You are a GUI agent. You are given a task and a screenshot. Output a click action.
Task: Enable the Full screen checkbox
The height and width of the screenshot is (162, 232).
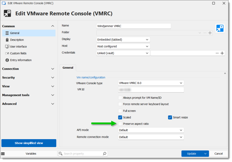tap(120, 111)
